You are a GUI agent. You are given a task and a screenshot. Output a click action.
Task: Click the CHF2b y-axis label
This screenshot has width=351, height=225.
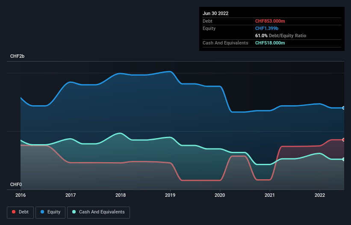[17, 56]
